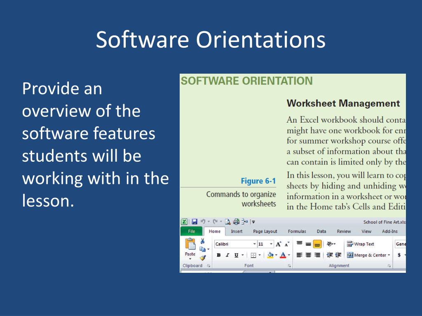This screenshot has height=316, width=422.
Task: Click the Fill Color paint bucket
Action: click(270, 255)
